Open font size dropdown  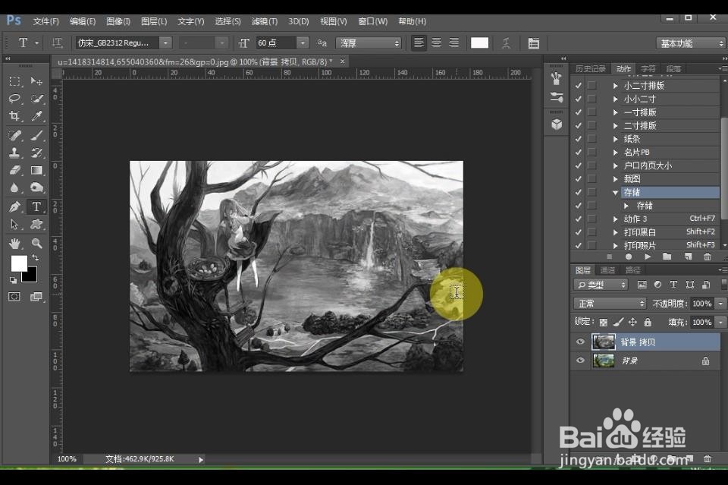click(303, 43)
